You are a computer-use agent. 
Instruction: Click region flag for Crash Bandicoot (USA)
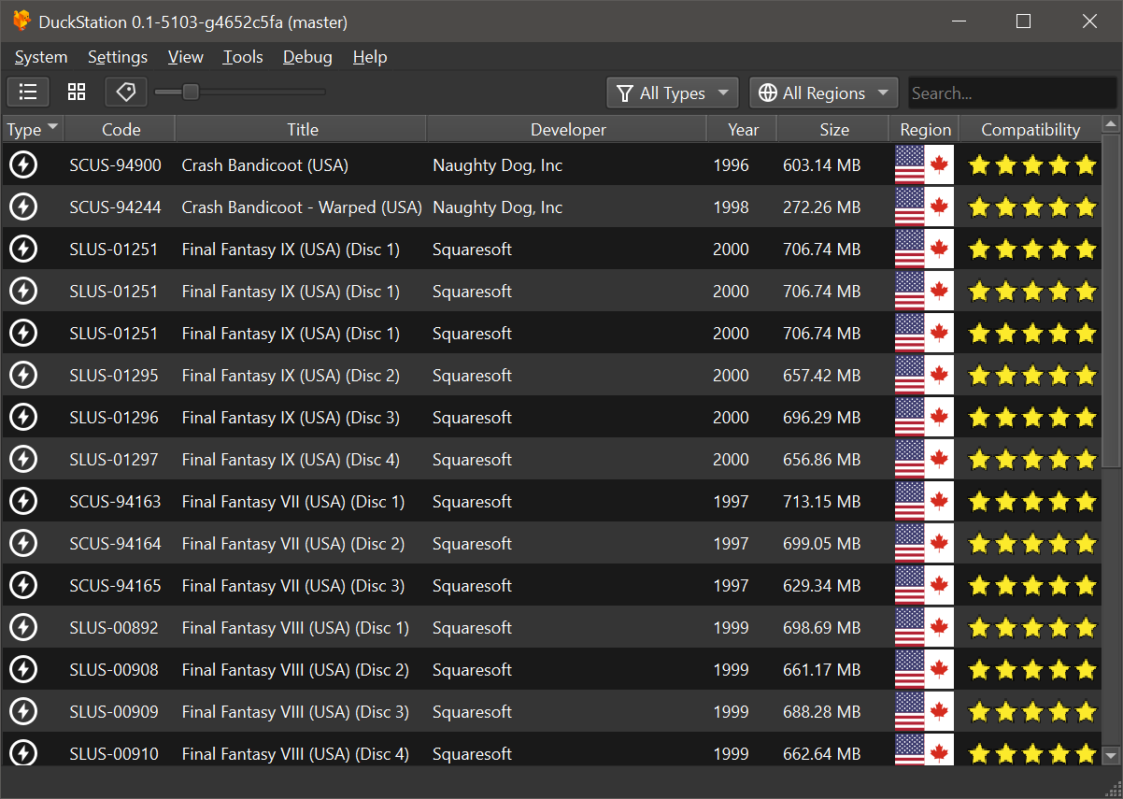coord(924,165)
